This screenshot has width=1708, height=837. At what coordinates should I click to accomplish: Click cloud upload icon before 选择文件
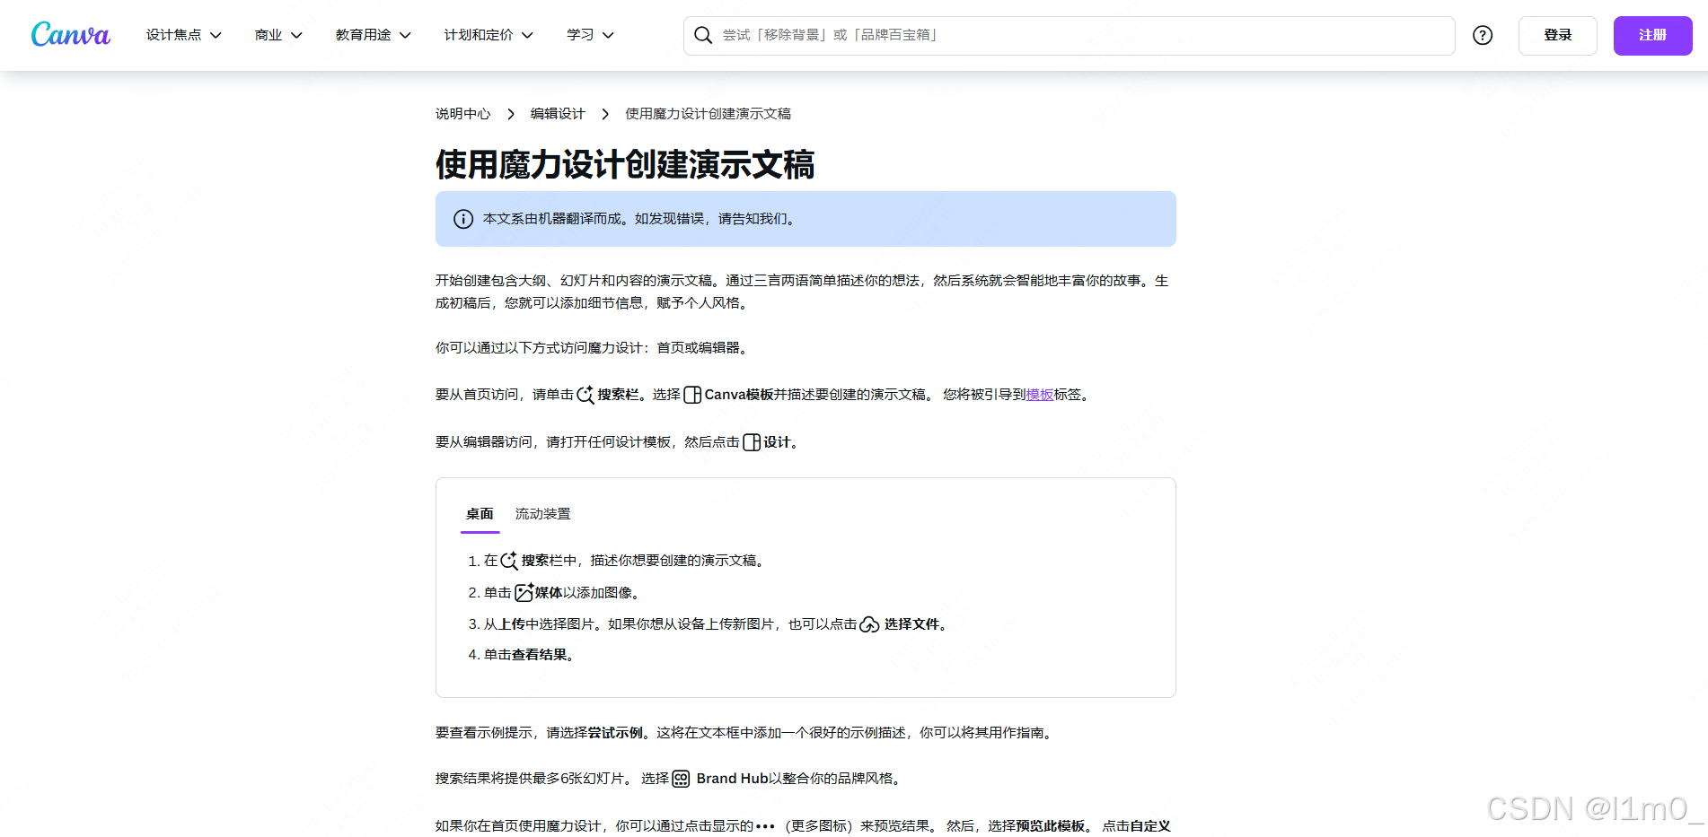coord(869,624)
